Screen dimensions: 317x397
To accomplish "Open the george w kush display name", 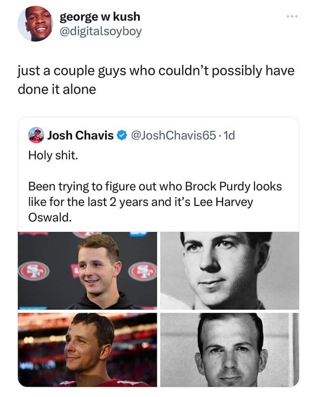I will [x=100, y=16].
